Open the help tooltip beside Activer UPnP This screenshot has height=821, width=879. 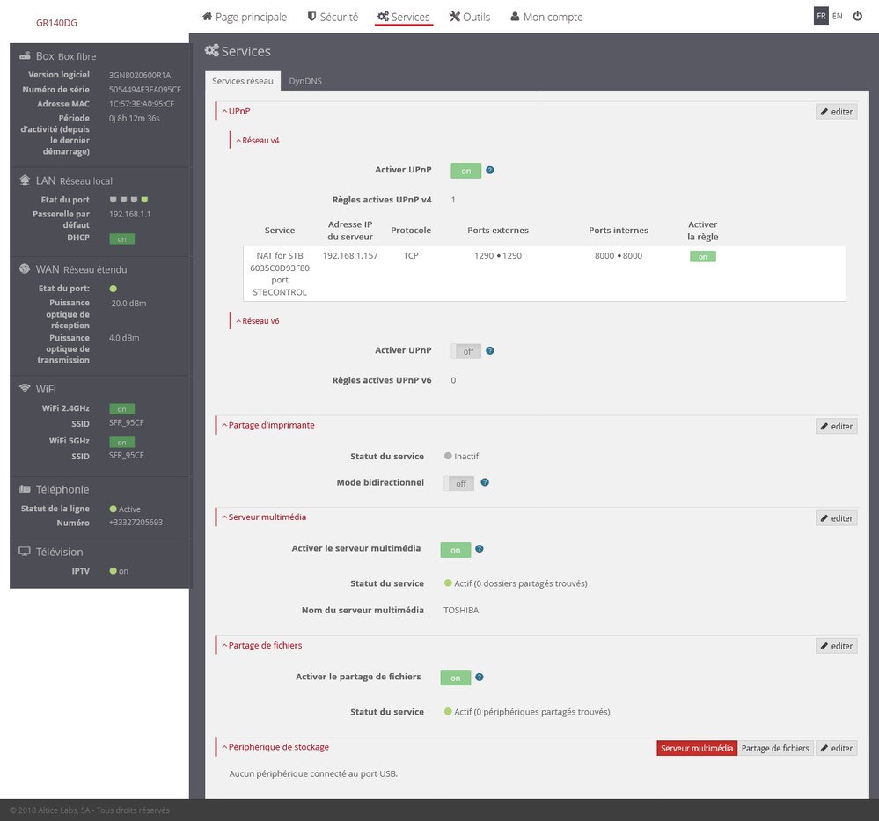coord(490,170)
